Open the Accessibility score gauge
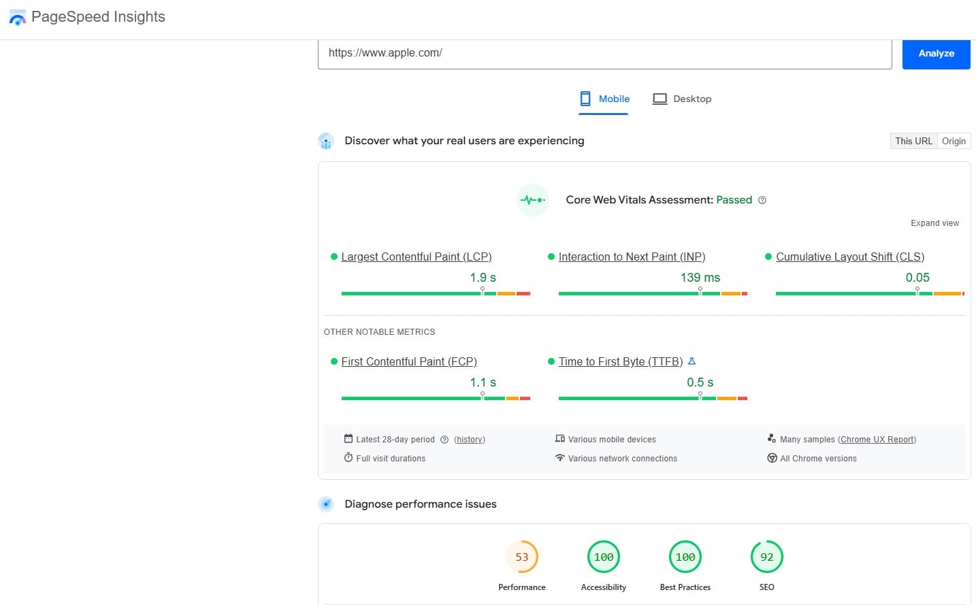Viewport: 976px width, 605px height. (x=604, y=557)
